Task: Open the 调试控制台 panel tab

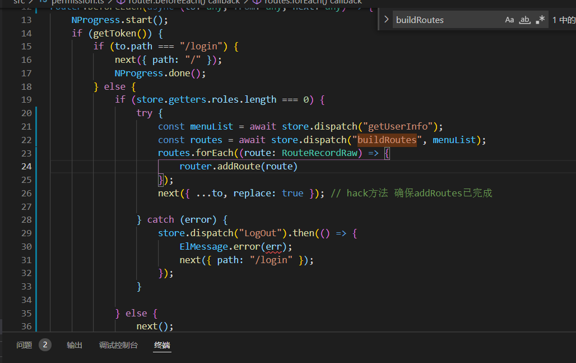Action: click(118, 344)
